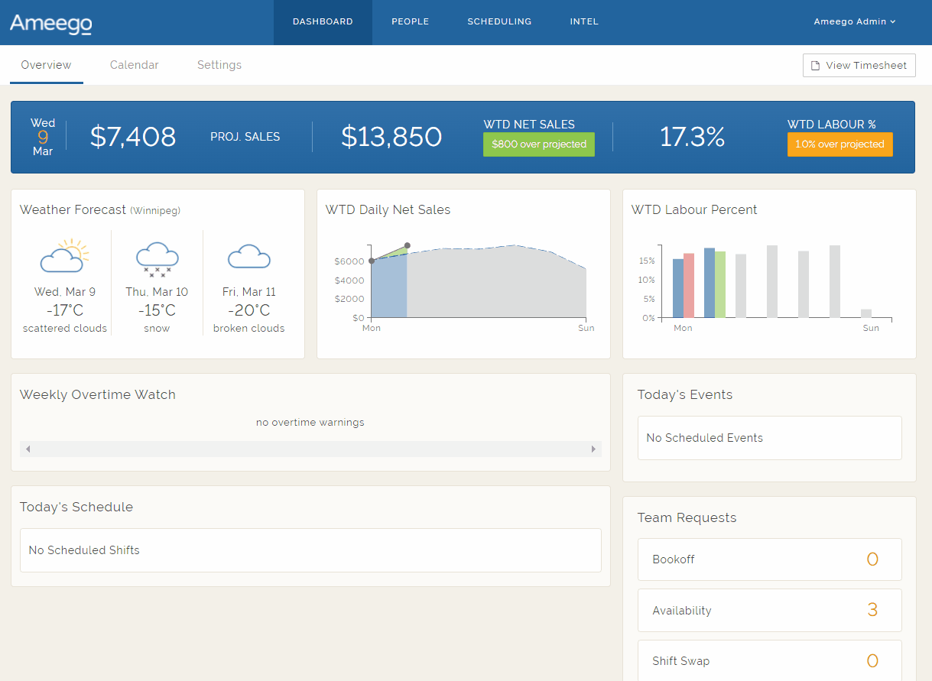932x681 pixels.
Task: Click the Ameego logo
Action: pos(50,23)
